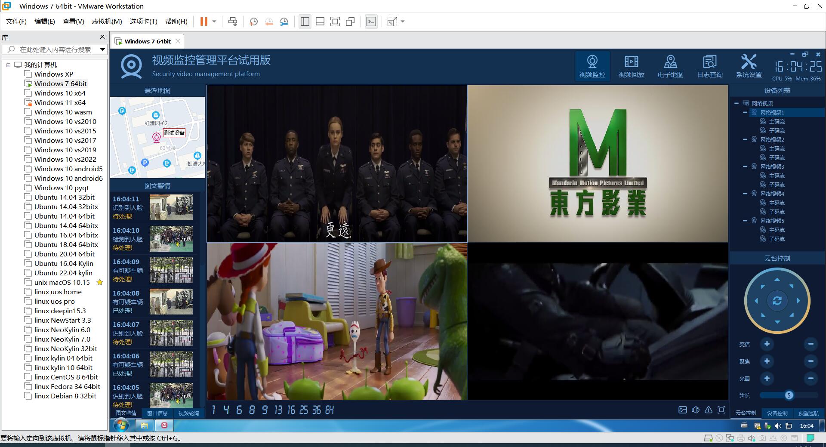826x447 pixels.
Task: Open the dropdown next to the pause button
Action: [x=214, y=22]
